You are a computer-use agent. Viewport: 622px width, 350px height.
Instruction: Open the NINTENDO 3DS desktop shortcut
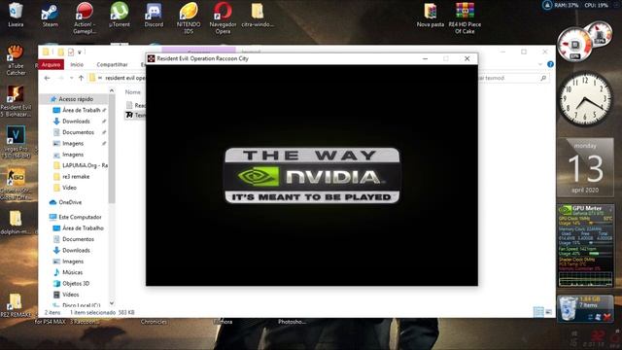[x=188, y=17]
